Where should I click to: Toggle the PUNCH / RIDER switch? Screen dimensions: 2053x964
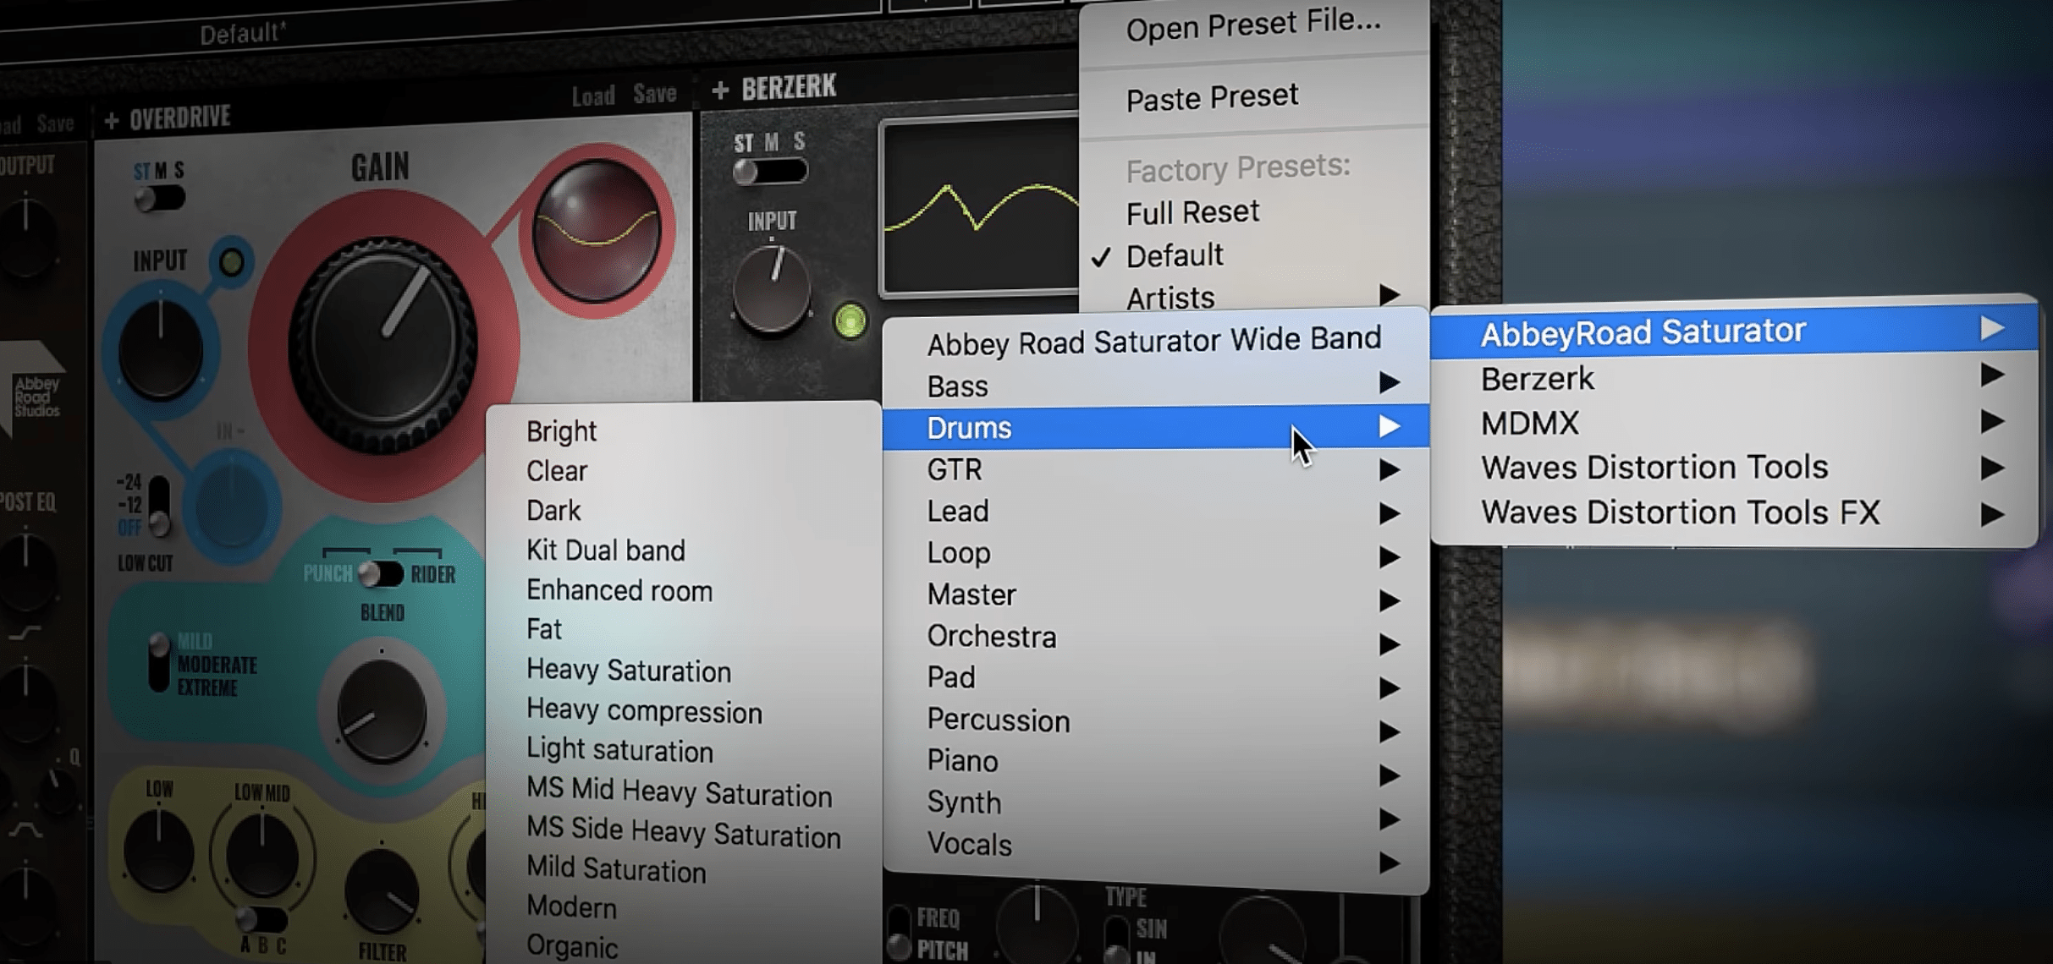[x=381, y=574]
